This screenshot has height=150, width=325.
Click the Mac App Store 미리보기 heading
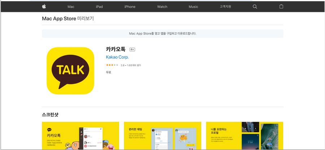pos(68,19)
